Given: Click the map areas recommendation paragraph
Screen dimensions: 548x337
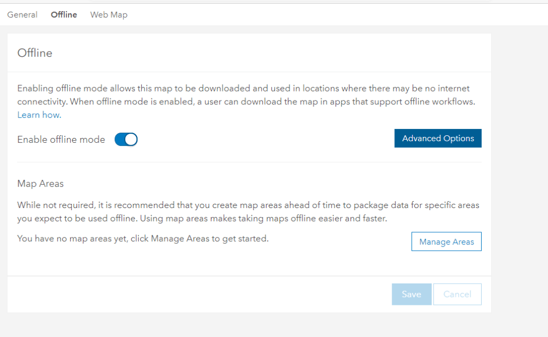Looking at the screenshot, I should (248, 212).
